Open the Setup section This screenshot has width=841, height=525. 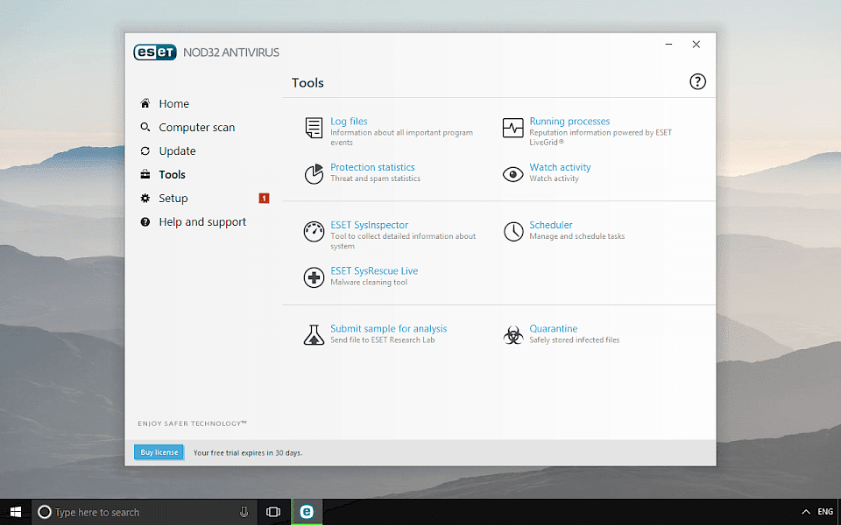173,199
